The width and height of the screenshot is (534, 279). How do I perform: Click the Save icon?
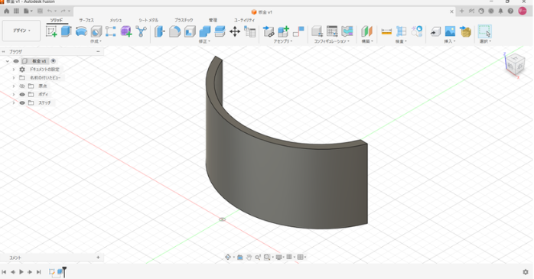(40, 11)
